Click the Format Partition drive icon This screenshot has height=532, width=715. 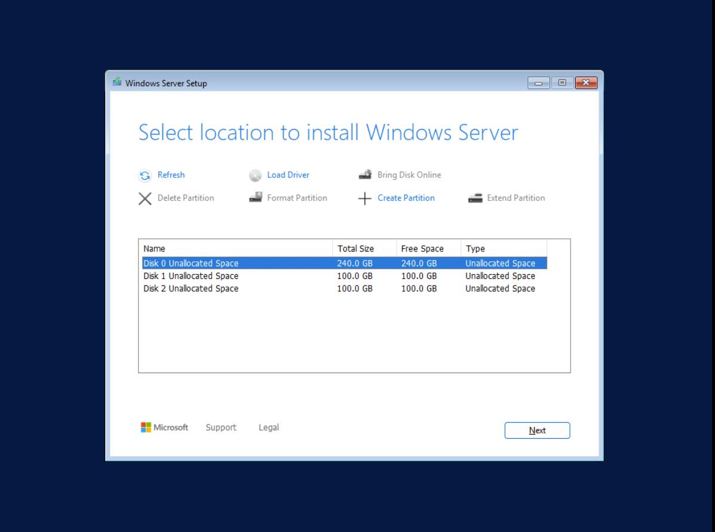coord(256,198)
